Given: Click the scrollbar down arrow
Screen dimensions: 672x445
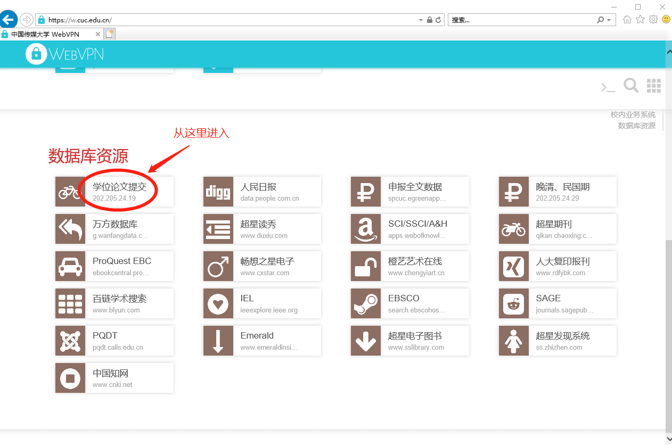Looking at the screenshot, I should [x=669, y=439].
